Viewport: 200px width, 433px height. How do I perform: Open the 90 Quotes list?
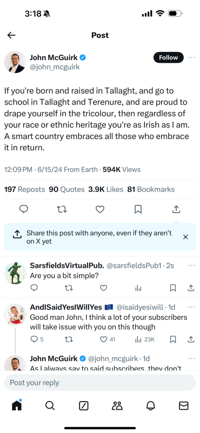click(x=66, y=189)
